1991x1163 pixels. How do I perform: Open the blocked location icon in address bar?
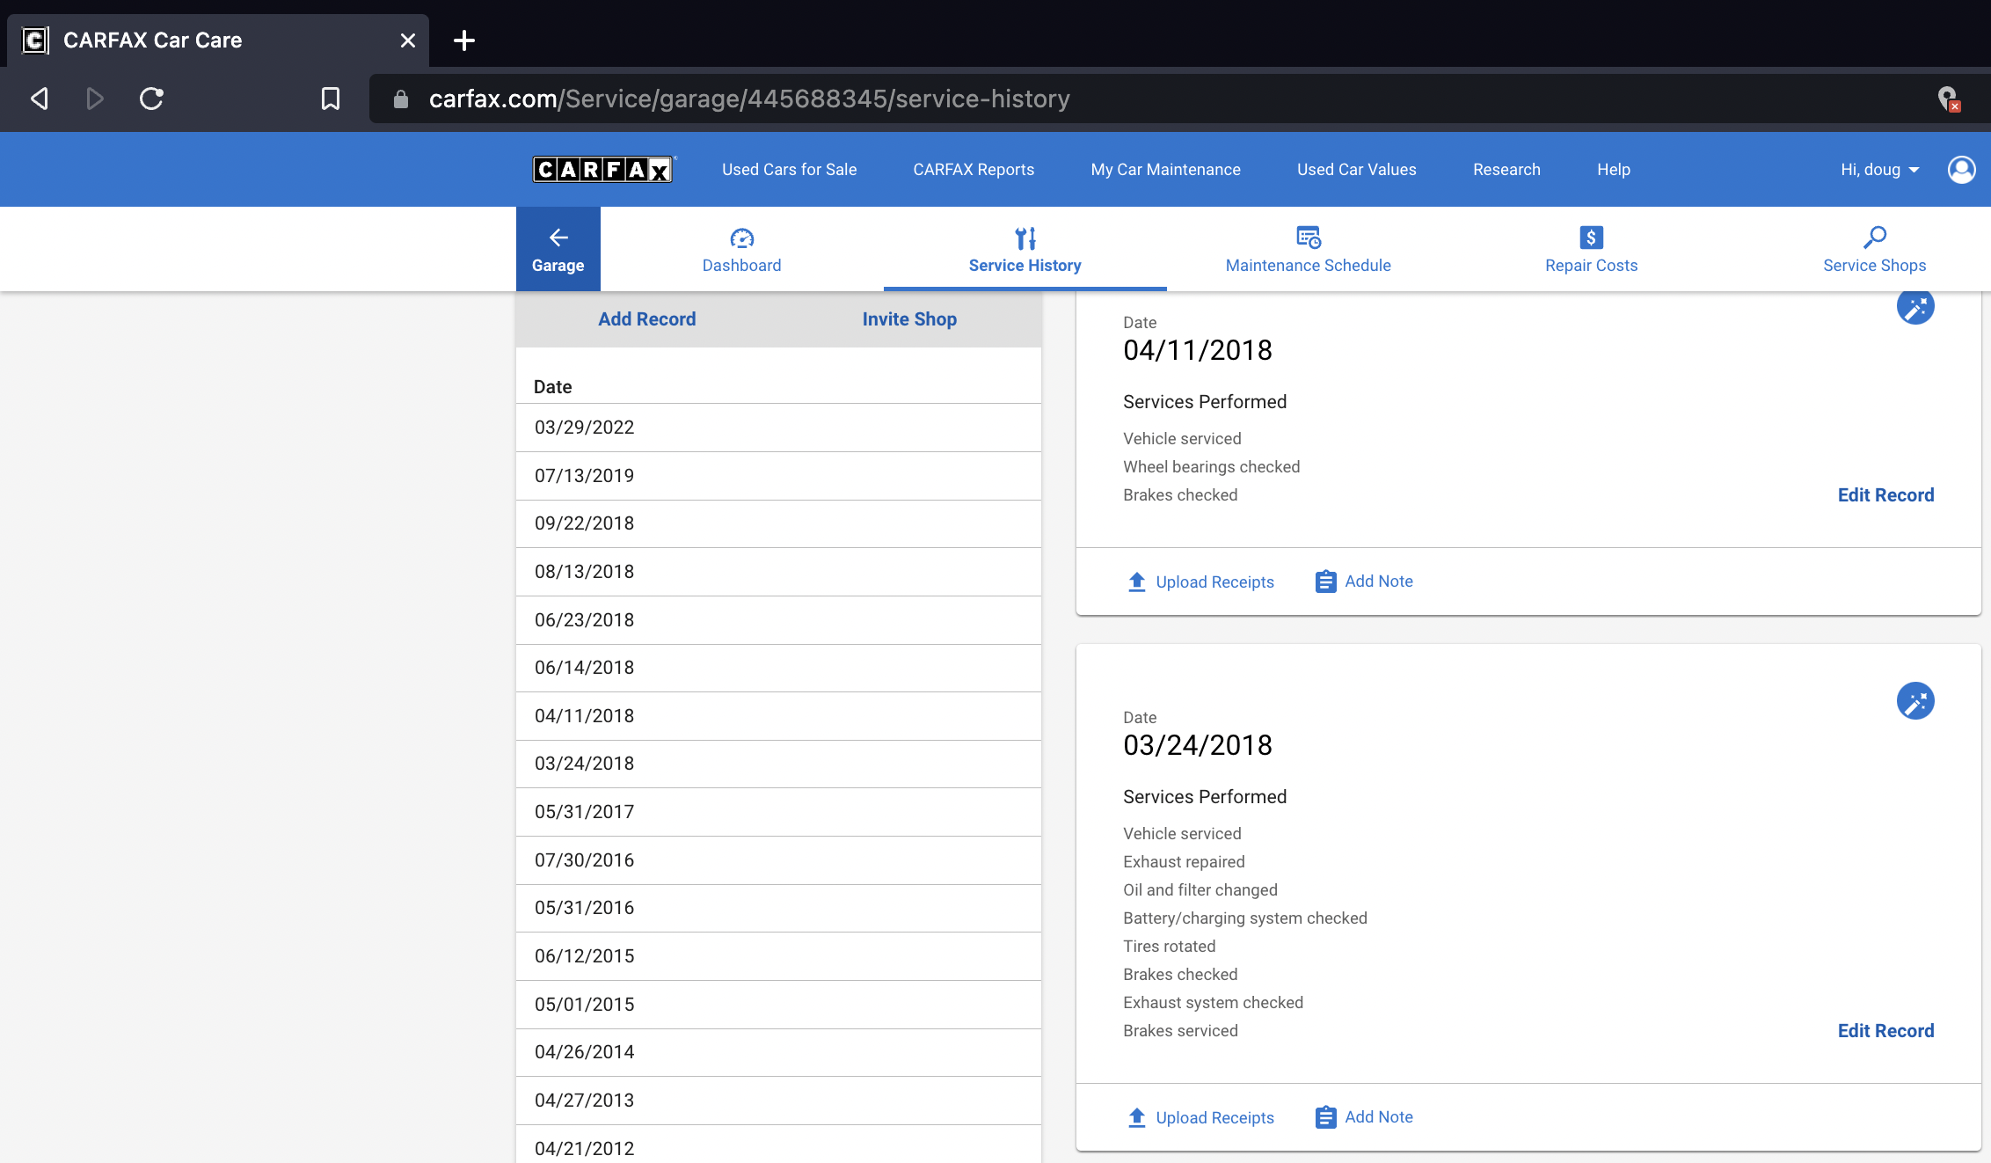pyautogui.click(x=1949, y=99)
